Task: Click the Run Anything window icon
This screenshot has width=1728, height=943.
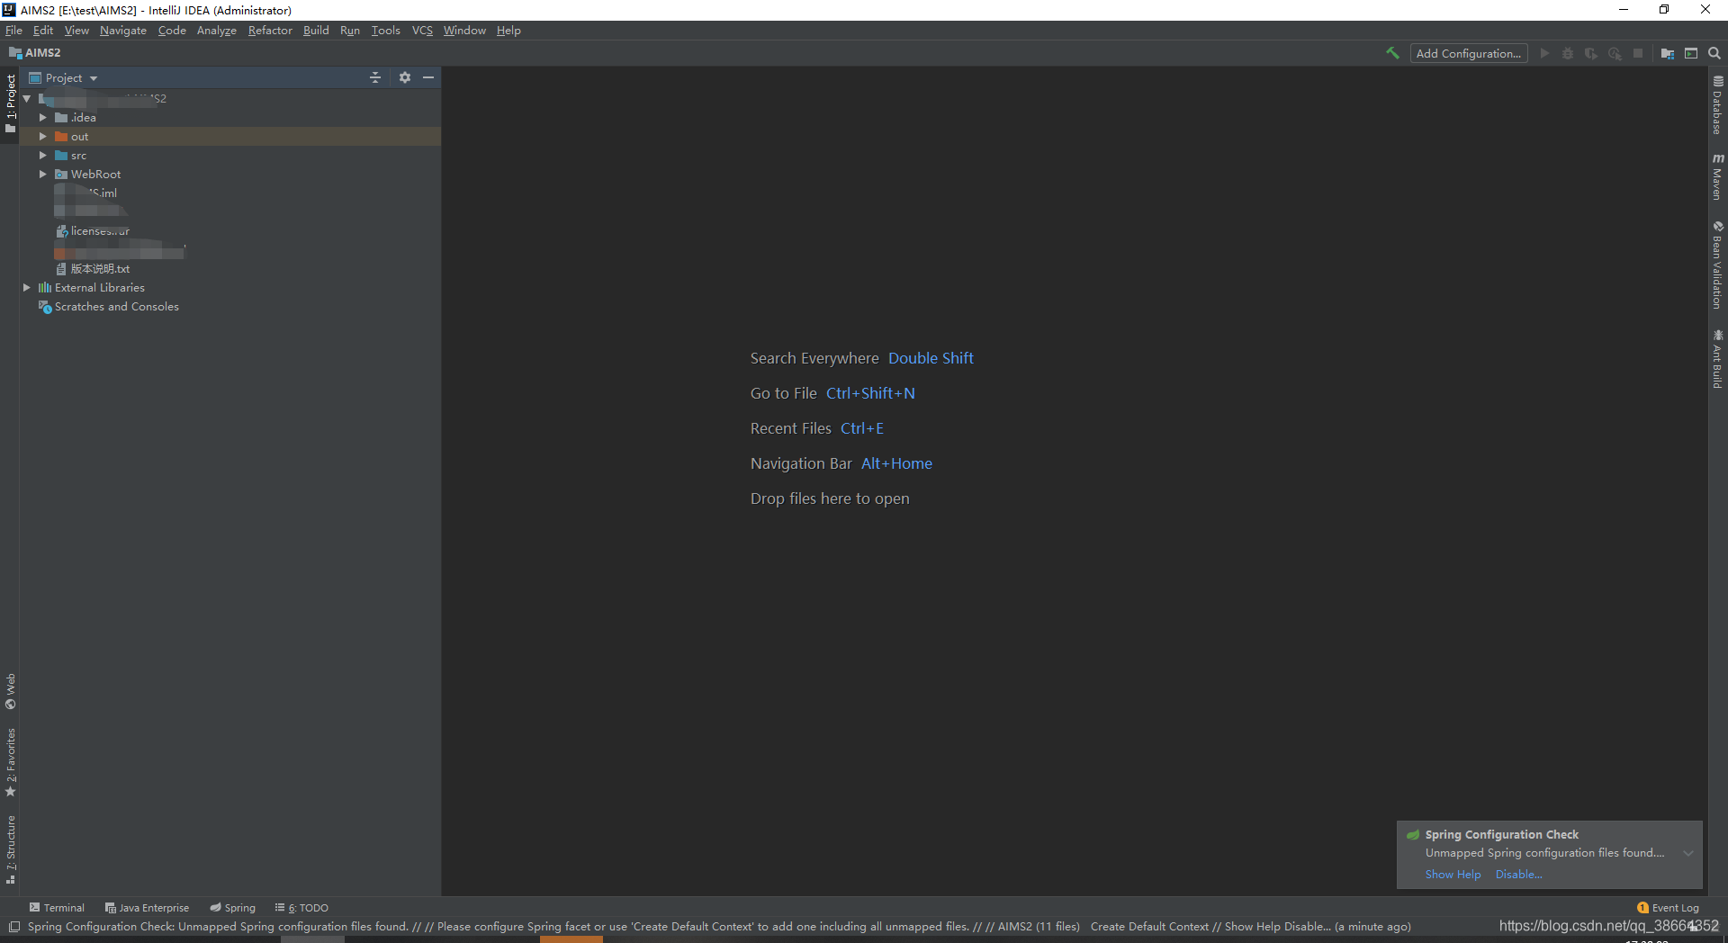Action: click(x=1691, y=53)
